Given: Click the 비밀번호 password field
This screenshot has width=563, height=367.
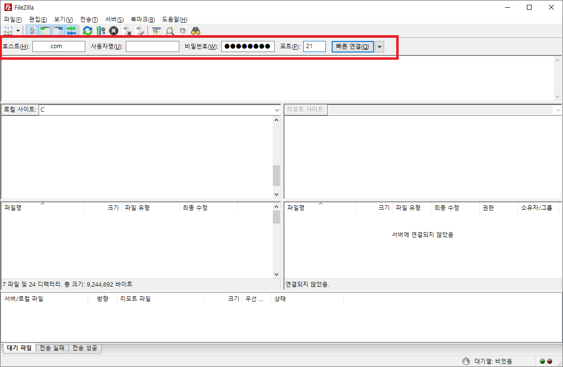Looking at the screenshot, I should coord(248,46).
